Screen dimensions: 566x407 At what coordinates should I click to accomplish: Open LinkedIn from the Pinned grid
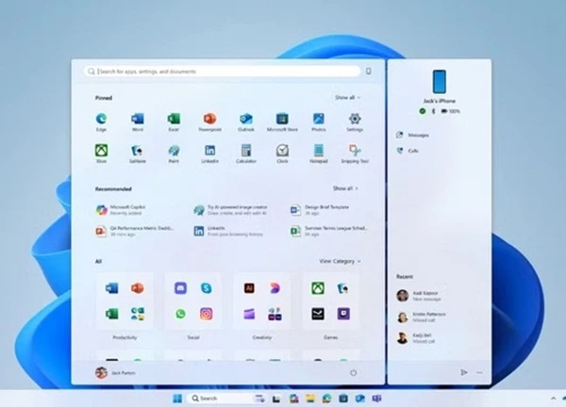click(209, 154)
